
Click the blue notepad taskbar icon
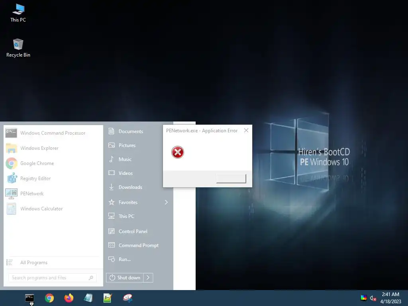88,298
